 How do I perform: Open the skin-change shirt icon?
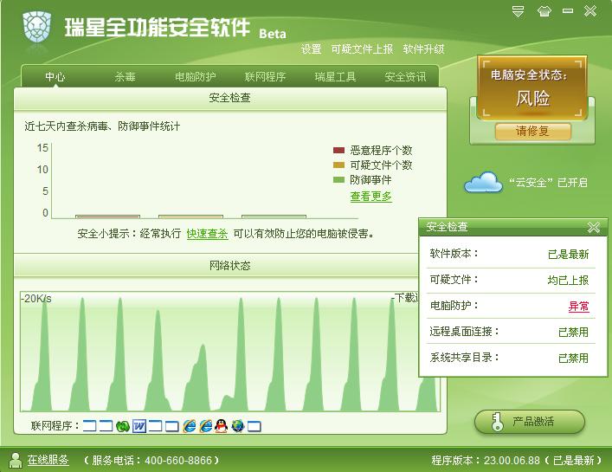coord(544,11)
